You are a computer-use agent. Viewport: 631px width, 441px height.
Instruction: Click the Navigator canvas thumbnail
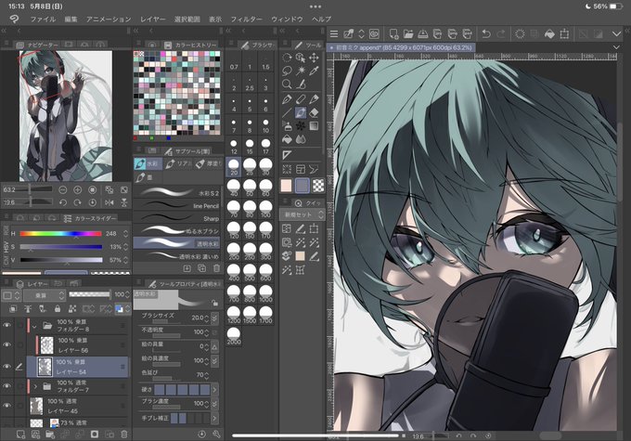[x=66, y=115]
